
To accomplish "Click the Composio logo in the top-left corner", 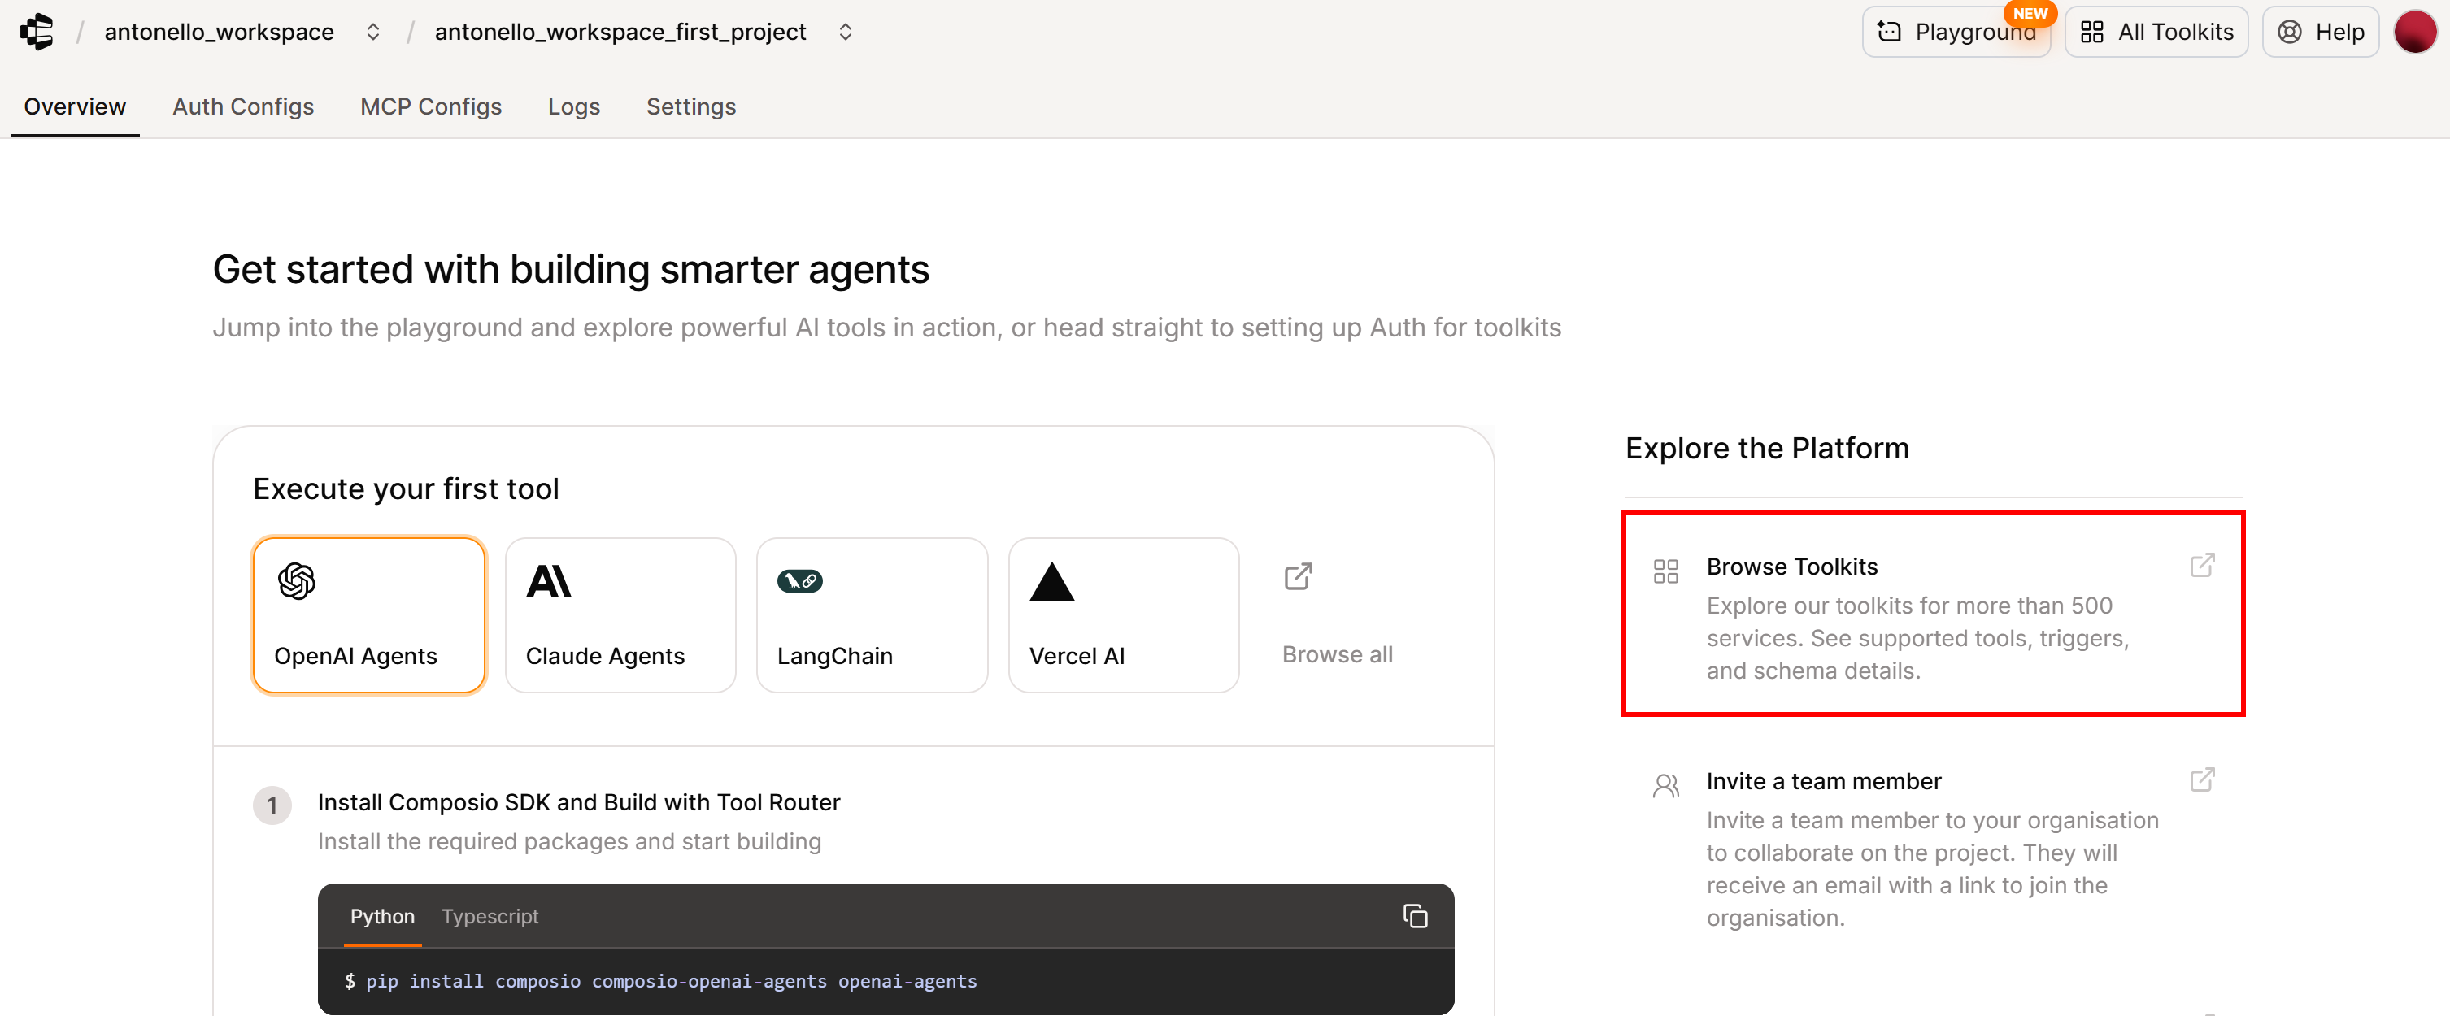I will 37,32.
